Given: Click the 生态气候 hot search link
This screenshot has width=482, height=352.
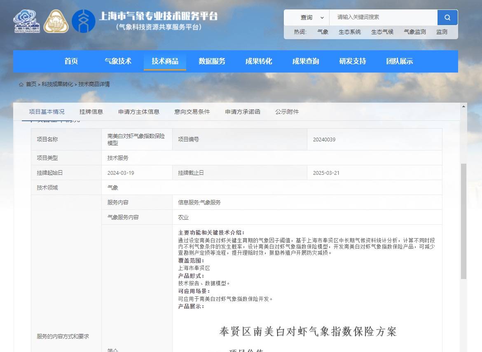Looking at the screenshot, I should click(x=382, y=32).
